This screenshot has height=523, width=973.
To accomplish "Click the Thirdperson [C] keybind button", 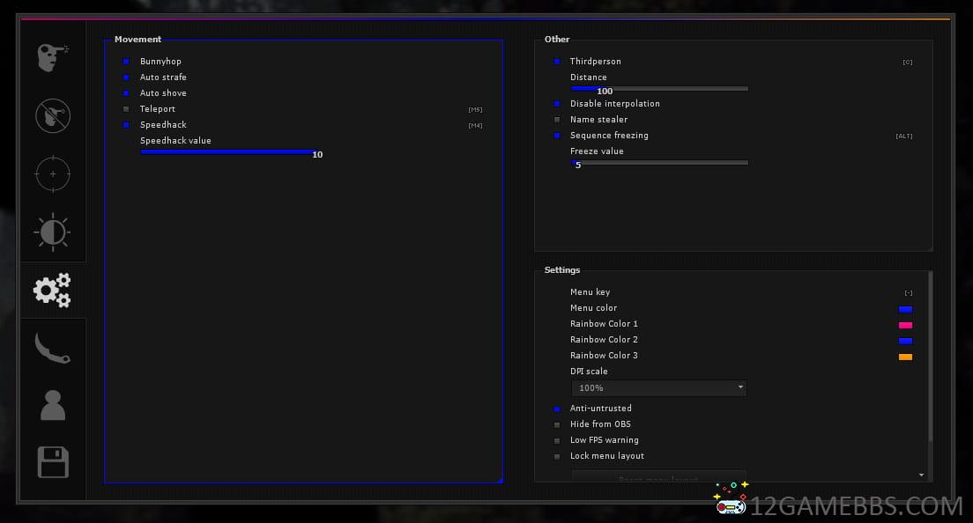I will (908, 63).
